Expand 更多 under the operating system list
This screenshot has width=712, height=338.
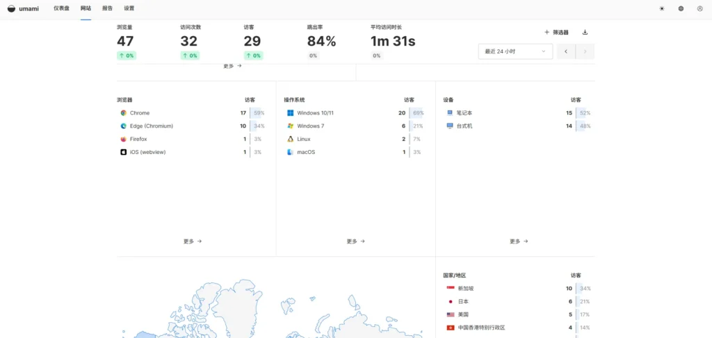click(355, 242)
